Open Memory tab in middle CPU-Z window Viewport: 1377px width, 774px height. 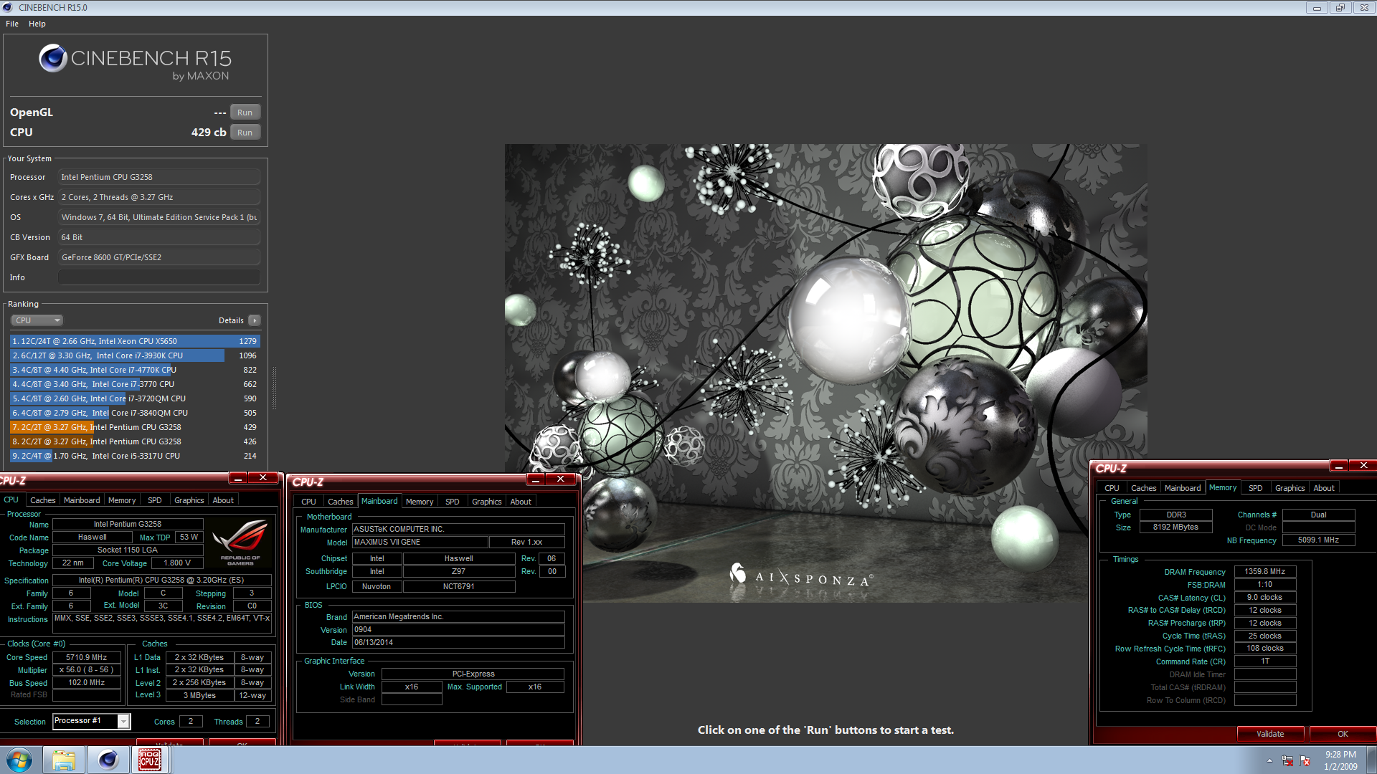pyautogui.click(x=420, y=502)
